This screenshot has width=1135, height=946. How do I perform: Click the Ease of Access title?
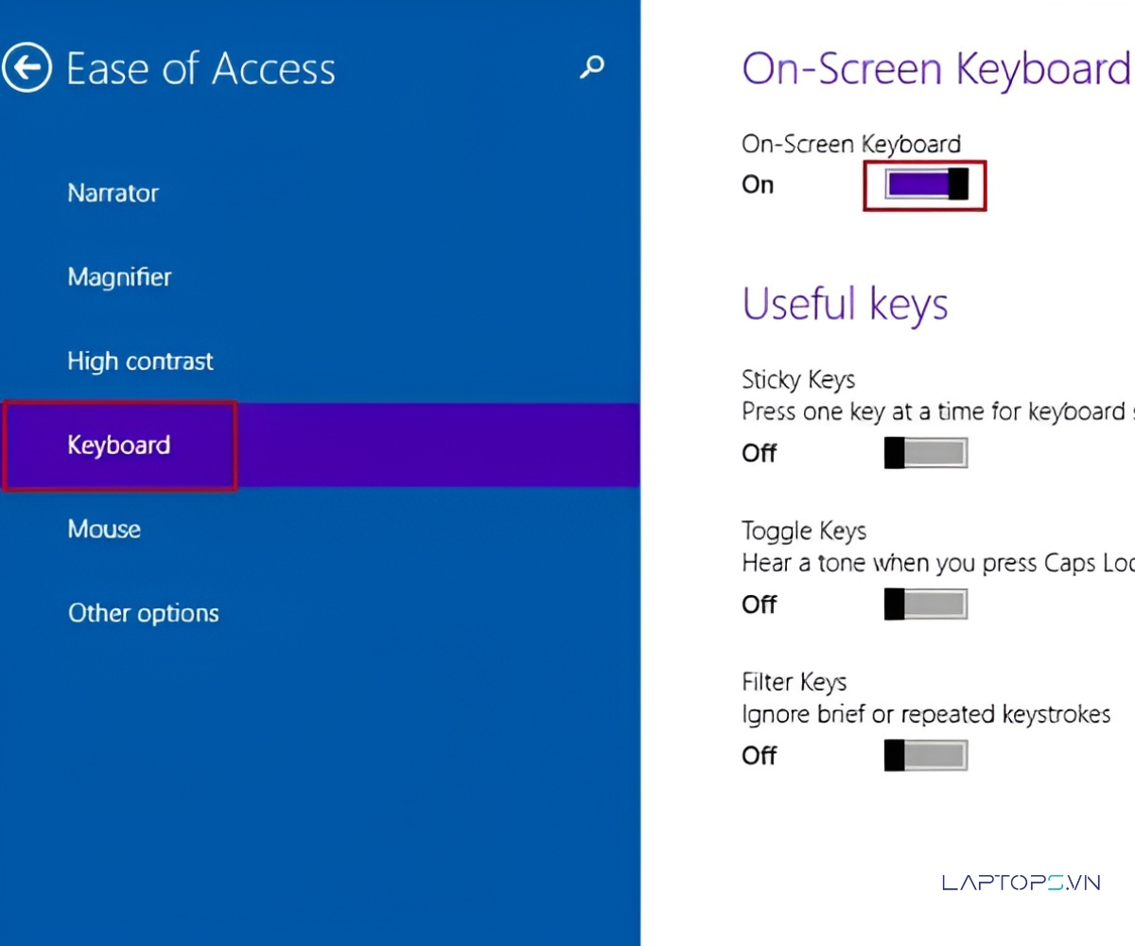click(201, 69)
